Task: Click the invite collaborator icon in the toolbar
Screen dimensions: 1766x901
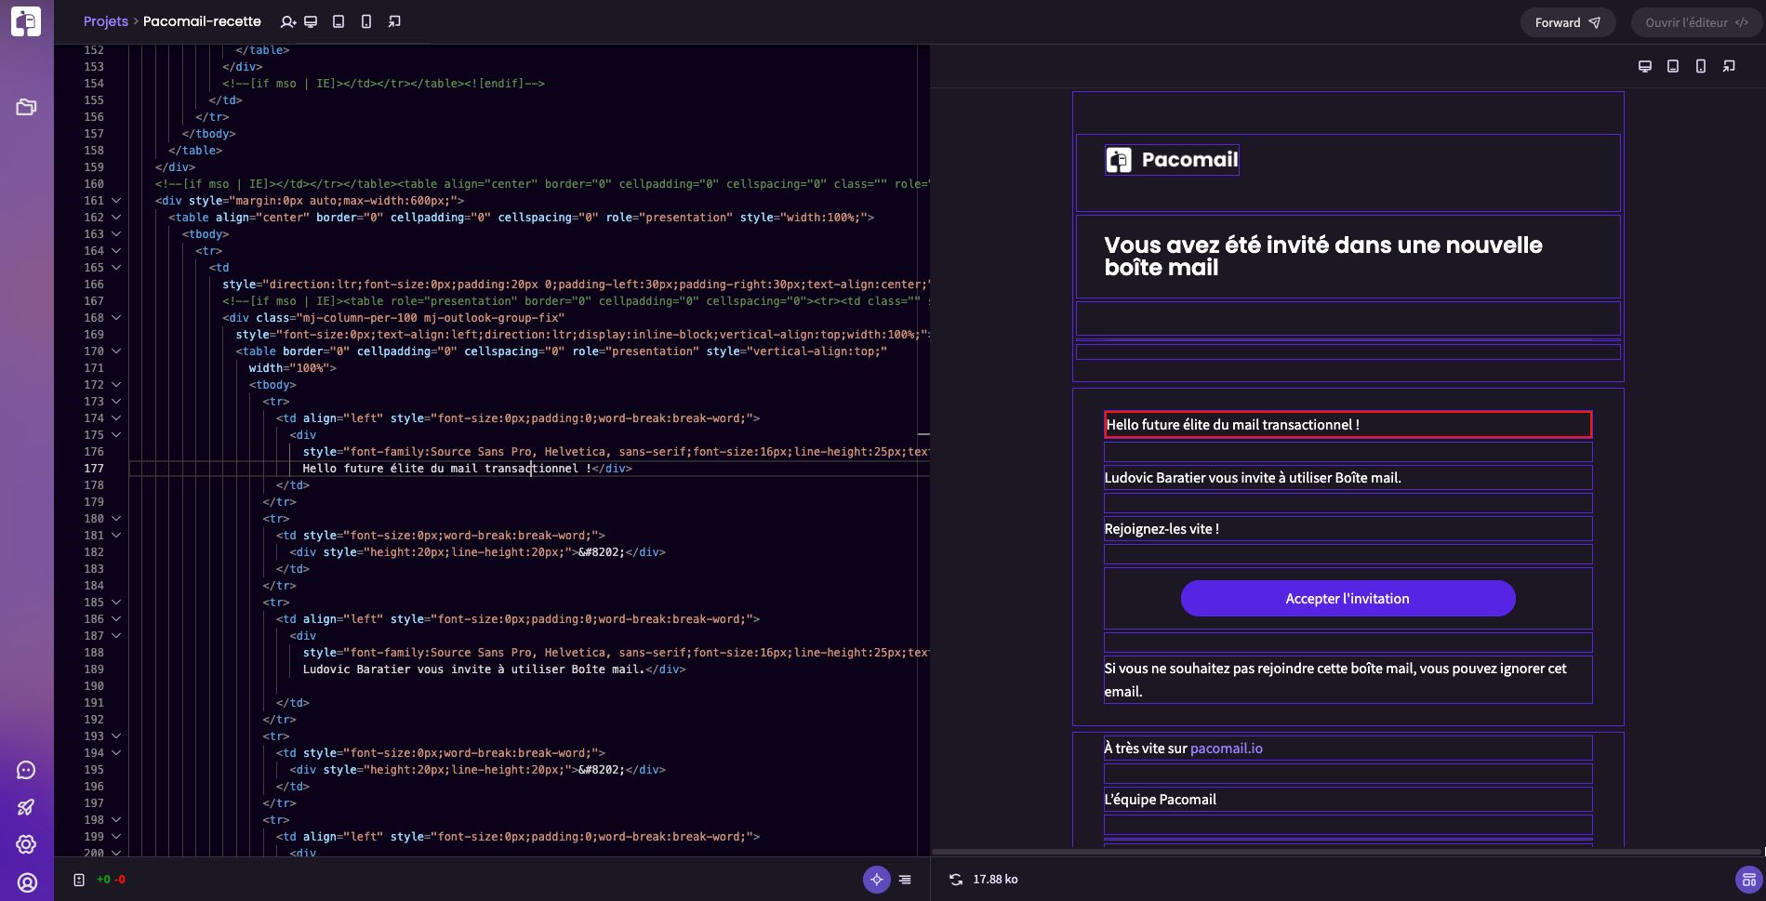Action: pos(288,20)
